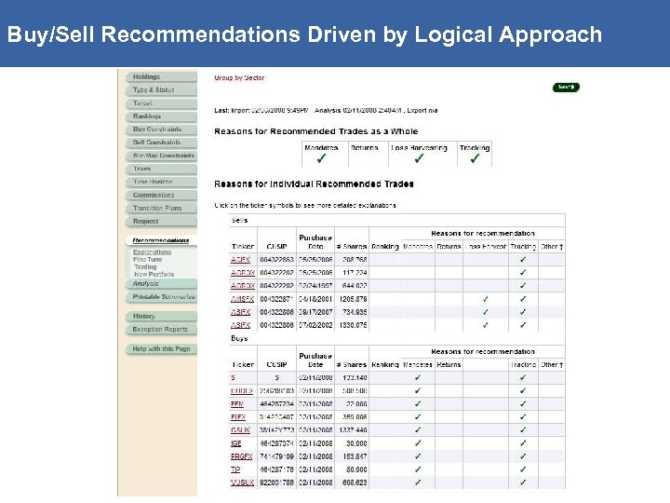Click Mandates checkmark in the VUSUX row

418,483
